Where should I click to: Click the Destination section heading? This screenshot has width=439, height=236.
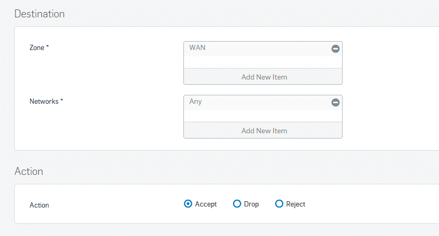(x=40, y=14)
